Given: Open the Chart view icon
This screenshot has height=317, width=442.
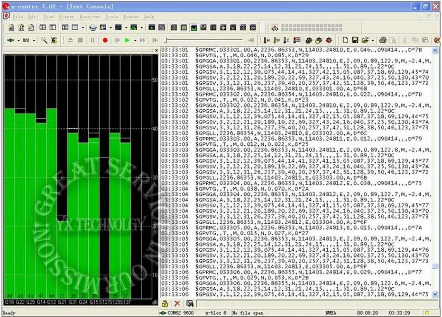Looking at the screenshot, I should [x=119, y=27].
